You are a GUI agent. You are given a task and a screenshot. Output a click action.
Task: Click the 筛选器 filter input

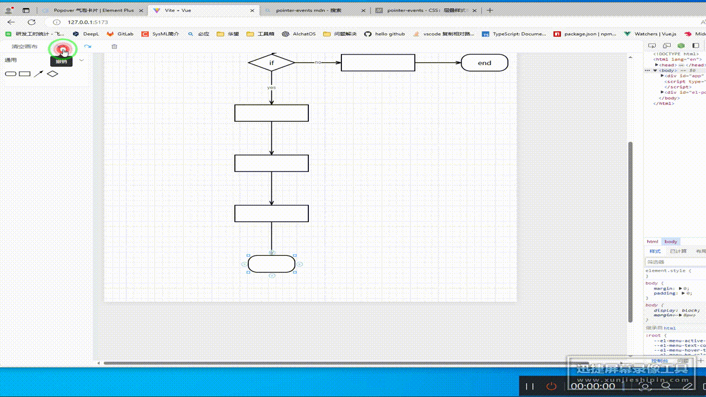[676, 262]
